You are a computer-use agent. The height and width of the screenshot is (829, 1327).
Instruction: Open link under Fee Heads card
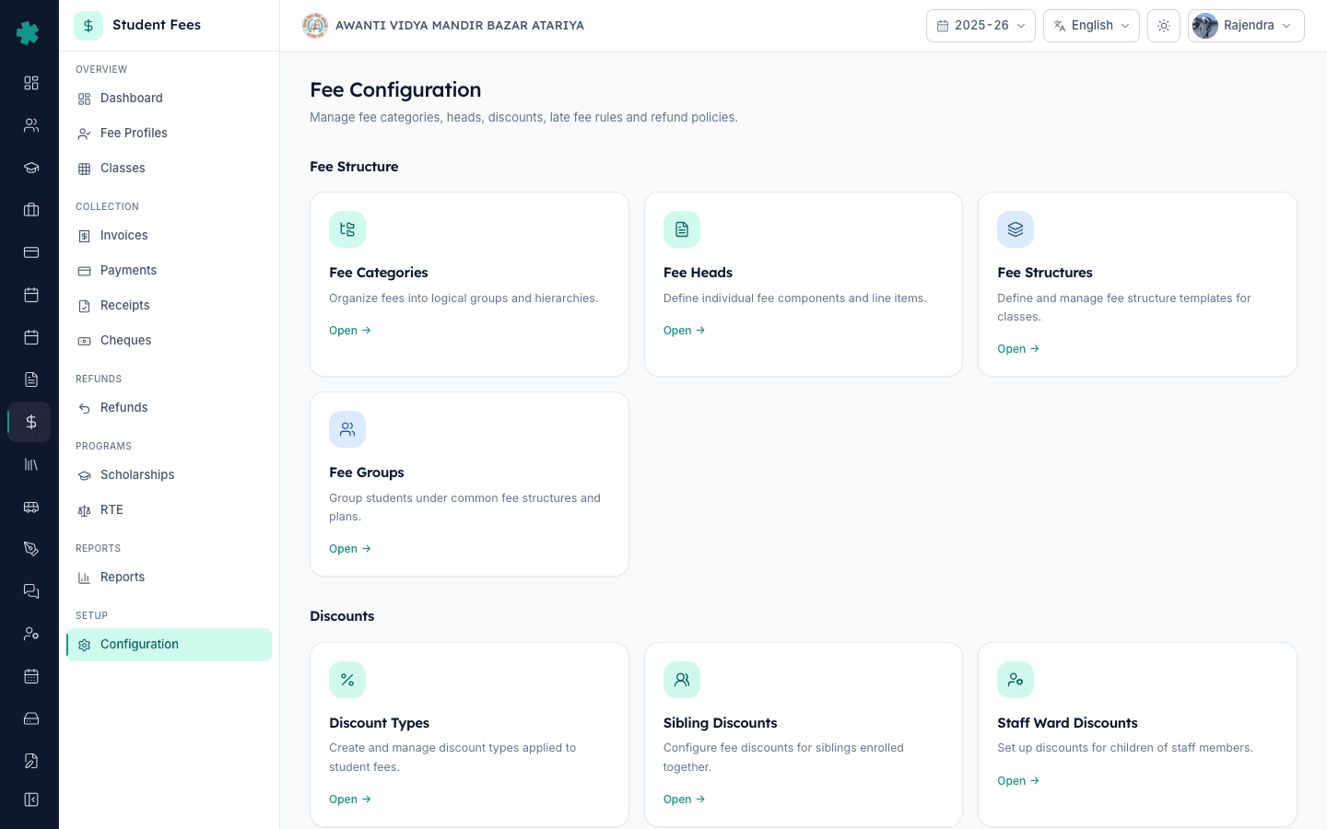click(x=684, y=331)
